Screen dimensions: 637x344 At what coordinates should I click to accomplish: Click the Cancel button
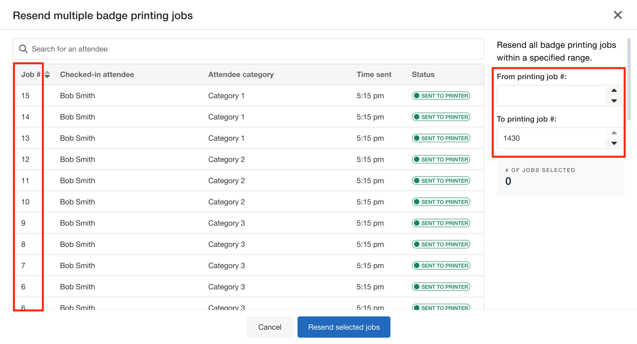coord(270,327)
